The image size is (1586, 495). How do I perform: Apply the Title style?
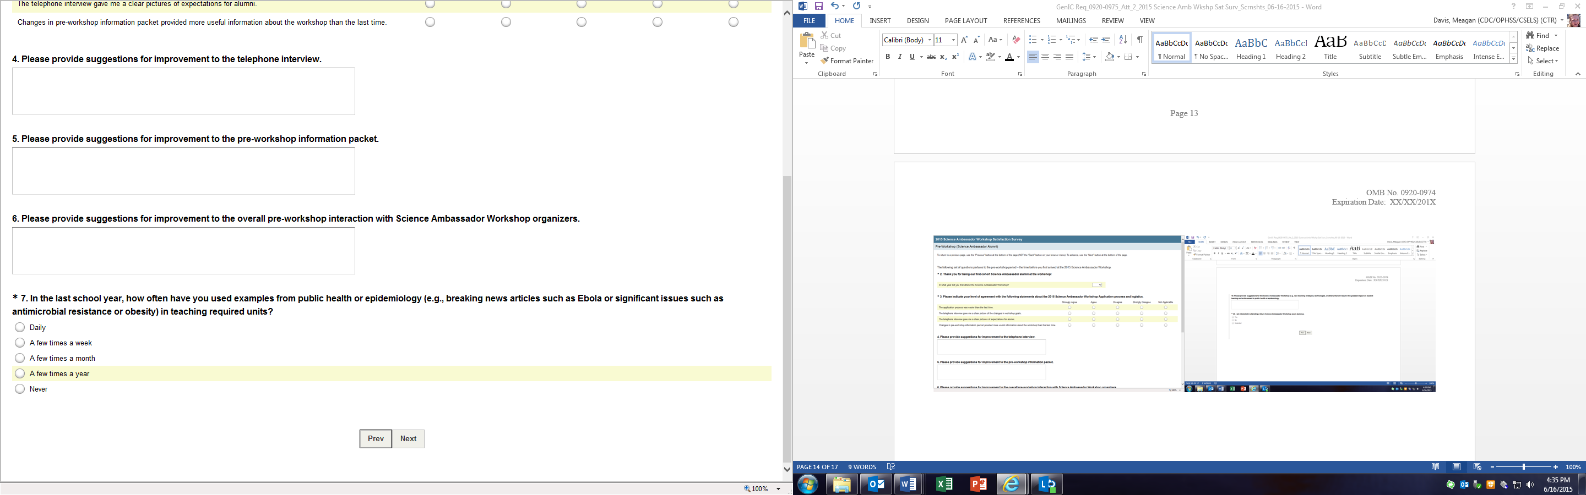(x=1330, y=47)
